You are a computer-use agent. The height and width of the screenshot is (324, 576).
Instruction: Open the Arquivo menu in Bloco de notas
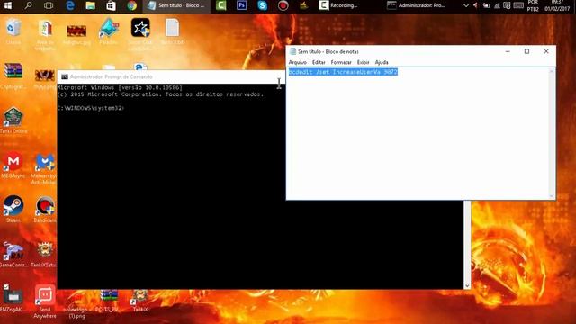click(x=298, y=62)
